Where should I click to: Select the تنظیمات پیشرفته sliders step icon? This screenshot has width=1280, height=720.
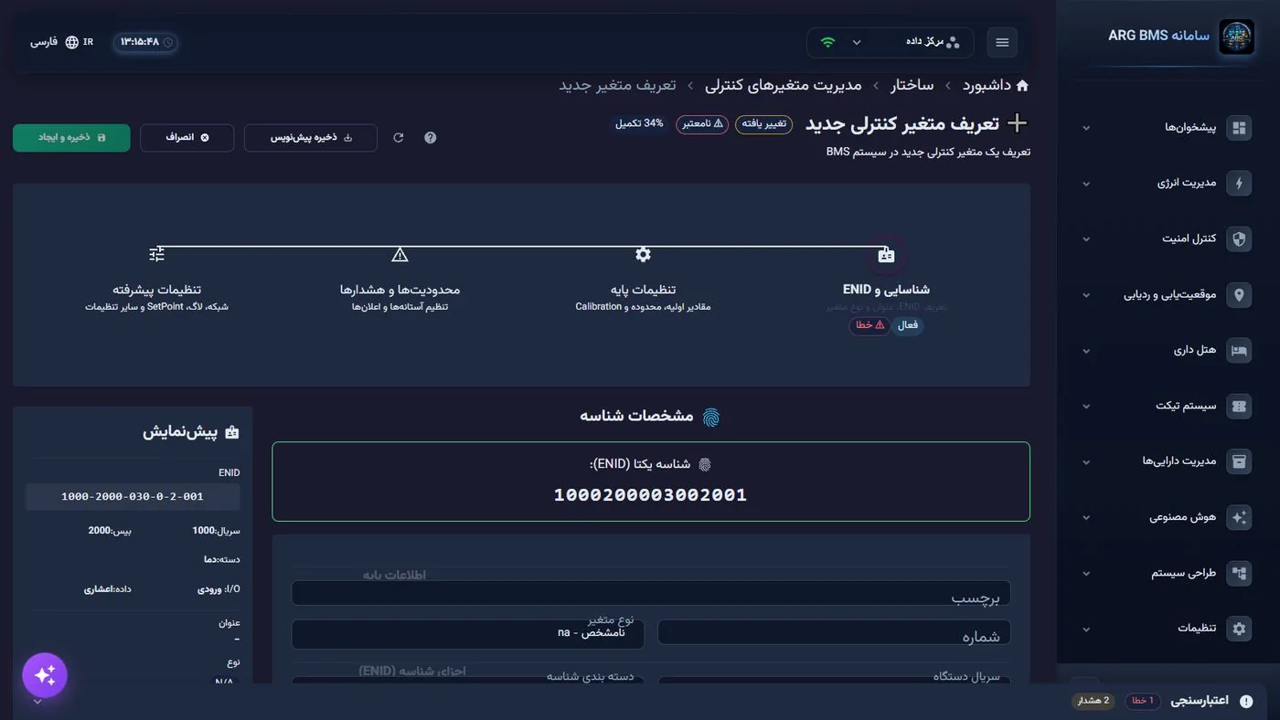156,255
